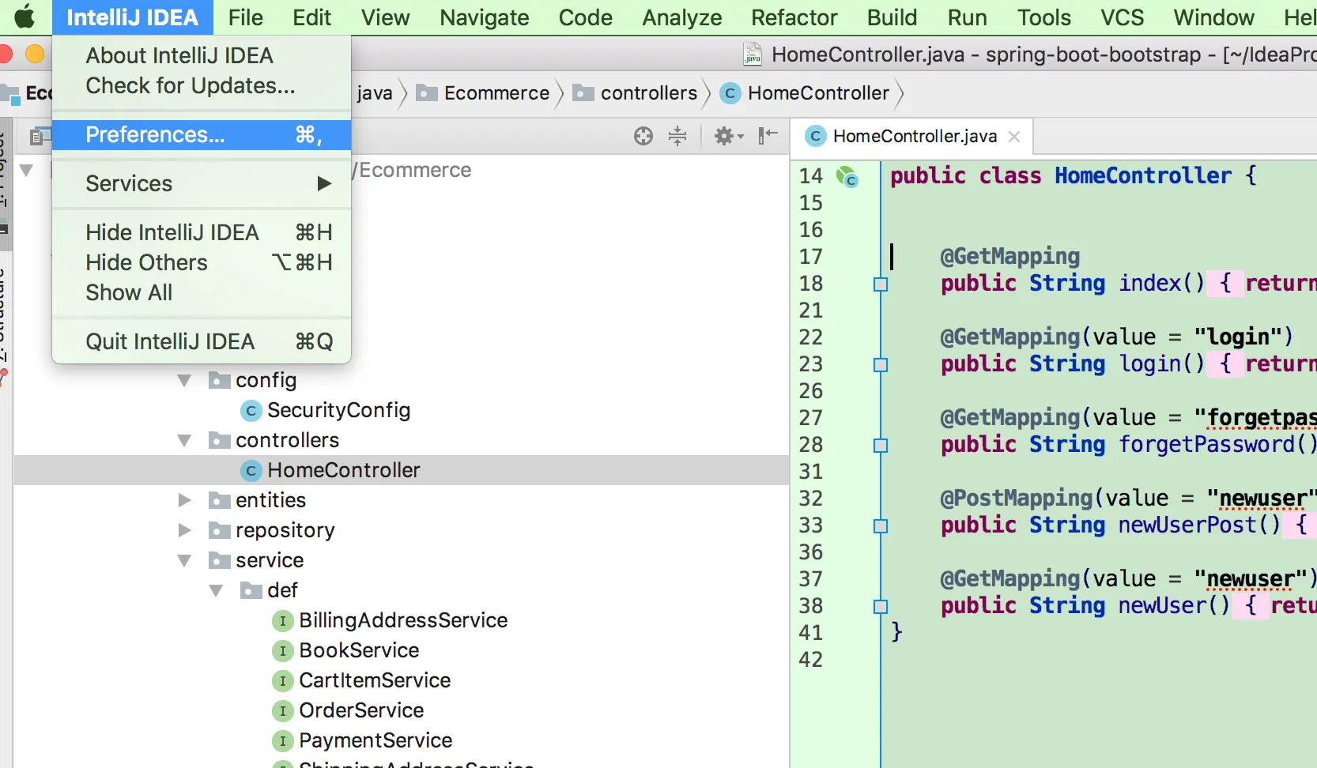Screen dimensions: 1317x768
Task: Expand folded newUser() method on line 38
Action: (x=881, y=607)
